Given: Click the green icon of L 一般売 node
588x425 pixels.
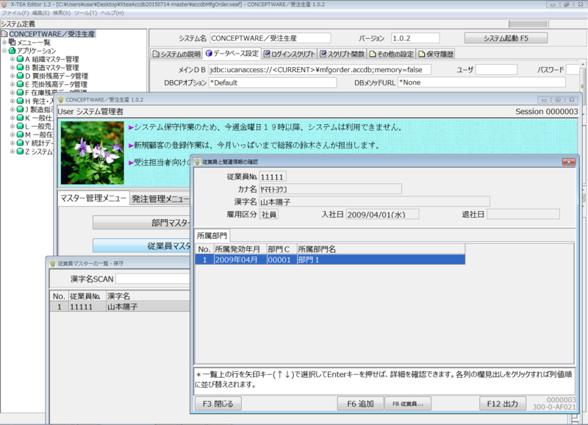Looking at the screenshot, I should point(21,126).
